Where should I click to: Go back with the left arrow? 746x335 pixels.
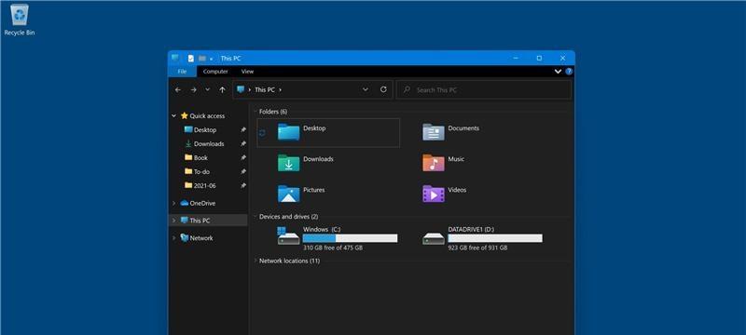[178, 89]
